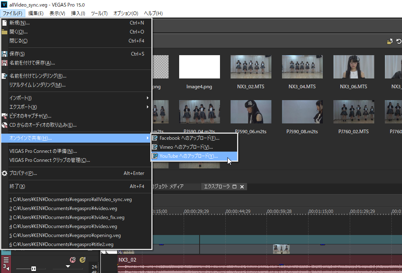
Task: Click the プロパティ gear menu entry
Action: 23,173
